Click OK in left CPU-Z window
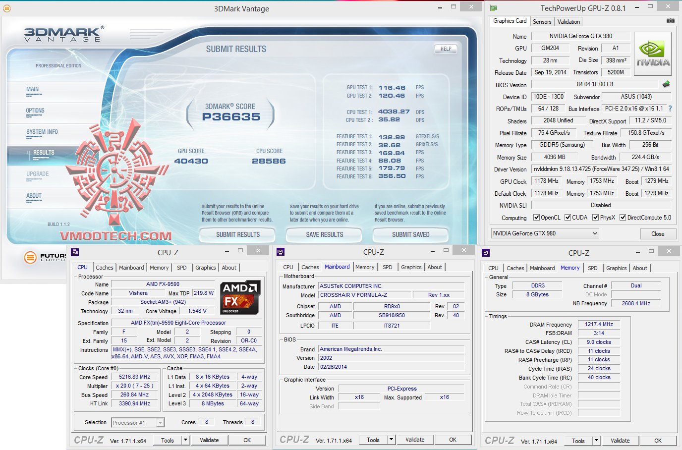Viewport: 682px width, 450px height. (247, 440)
